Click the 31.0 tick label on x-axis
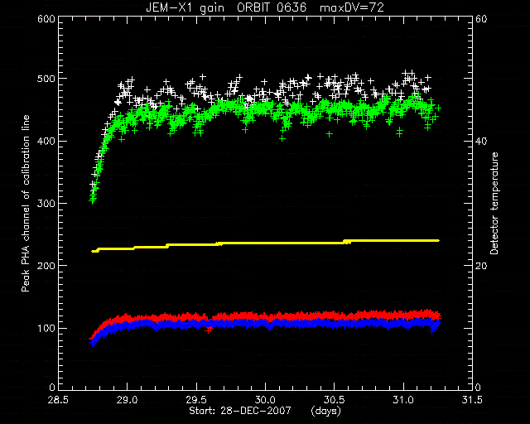Viewport: 530px width, 424px height. click(403, 400)
